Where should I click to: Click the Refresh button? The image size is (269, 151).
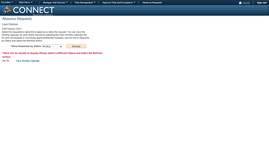[x=76, y=46]
